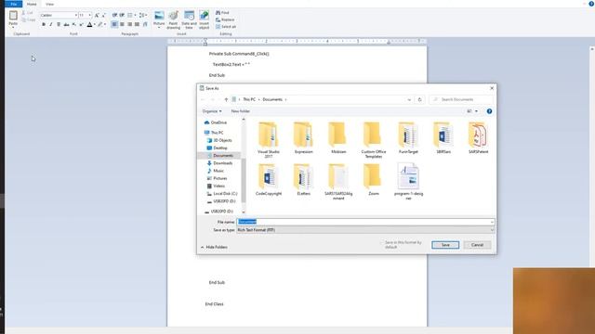
Task: Click the Save button
Action: pyautogui.click(x=445, y=245)
